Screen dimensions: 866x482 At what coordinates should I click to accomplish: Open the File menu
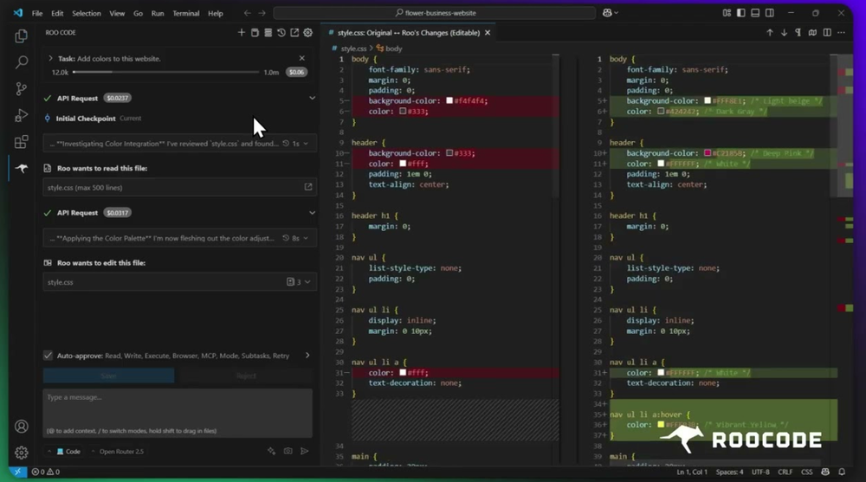(37, 13)
